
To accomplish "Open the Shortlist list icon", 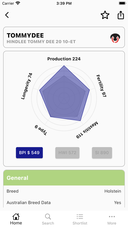I will click(x=80, y=217).
